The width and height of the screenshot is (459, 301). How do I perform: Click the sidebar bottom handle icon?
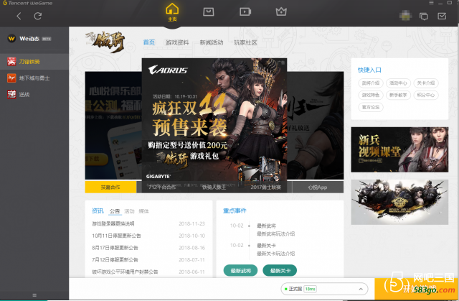pos(34,295)
